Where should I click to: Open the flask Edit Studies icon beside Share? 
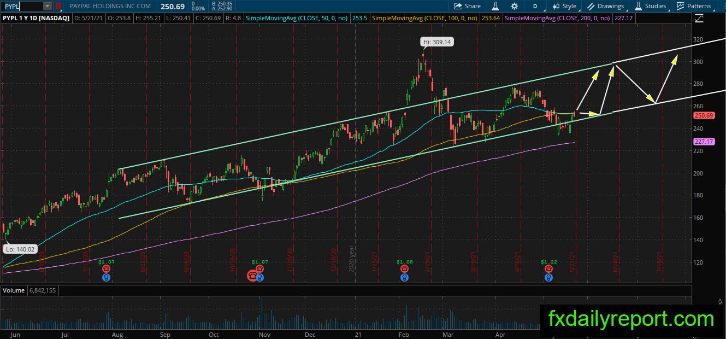(495, 6)
